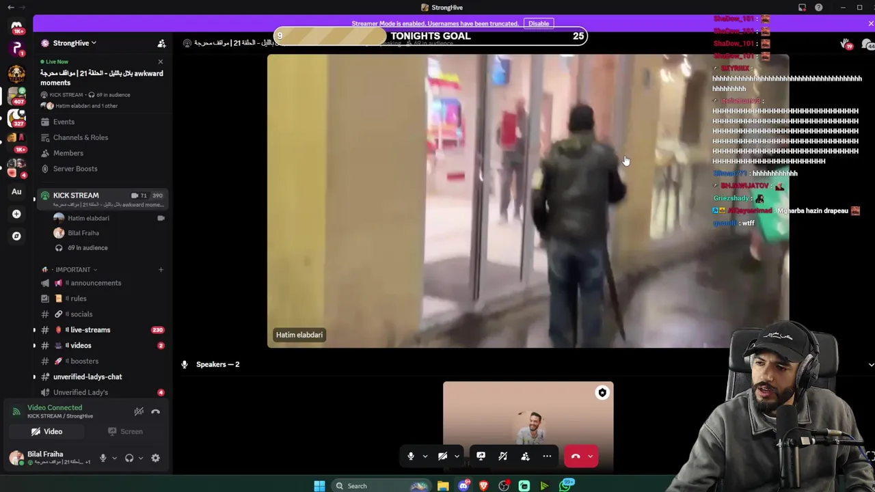Open output device options arrow in user panel
The height and width of the screenshot is (492, 875).
pos(141,459)
